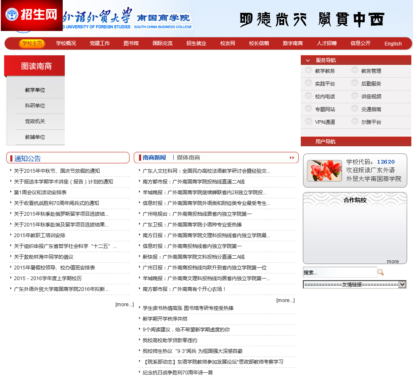The height and width of the screenshot is (376, 413).
Task: Open news 南方都市报：广外南商有个开心农场！
Action: 184,289
